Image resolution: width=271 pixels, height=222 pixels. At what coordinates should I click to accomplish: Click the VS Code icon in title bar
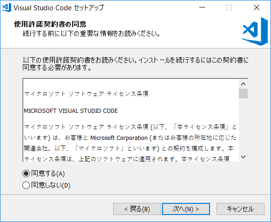(7, 7)
